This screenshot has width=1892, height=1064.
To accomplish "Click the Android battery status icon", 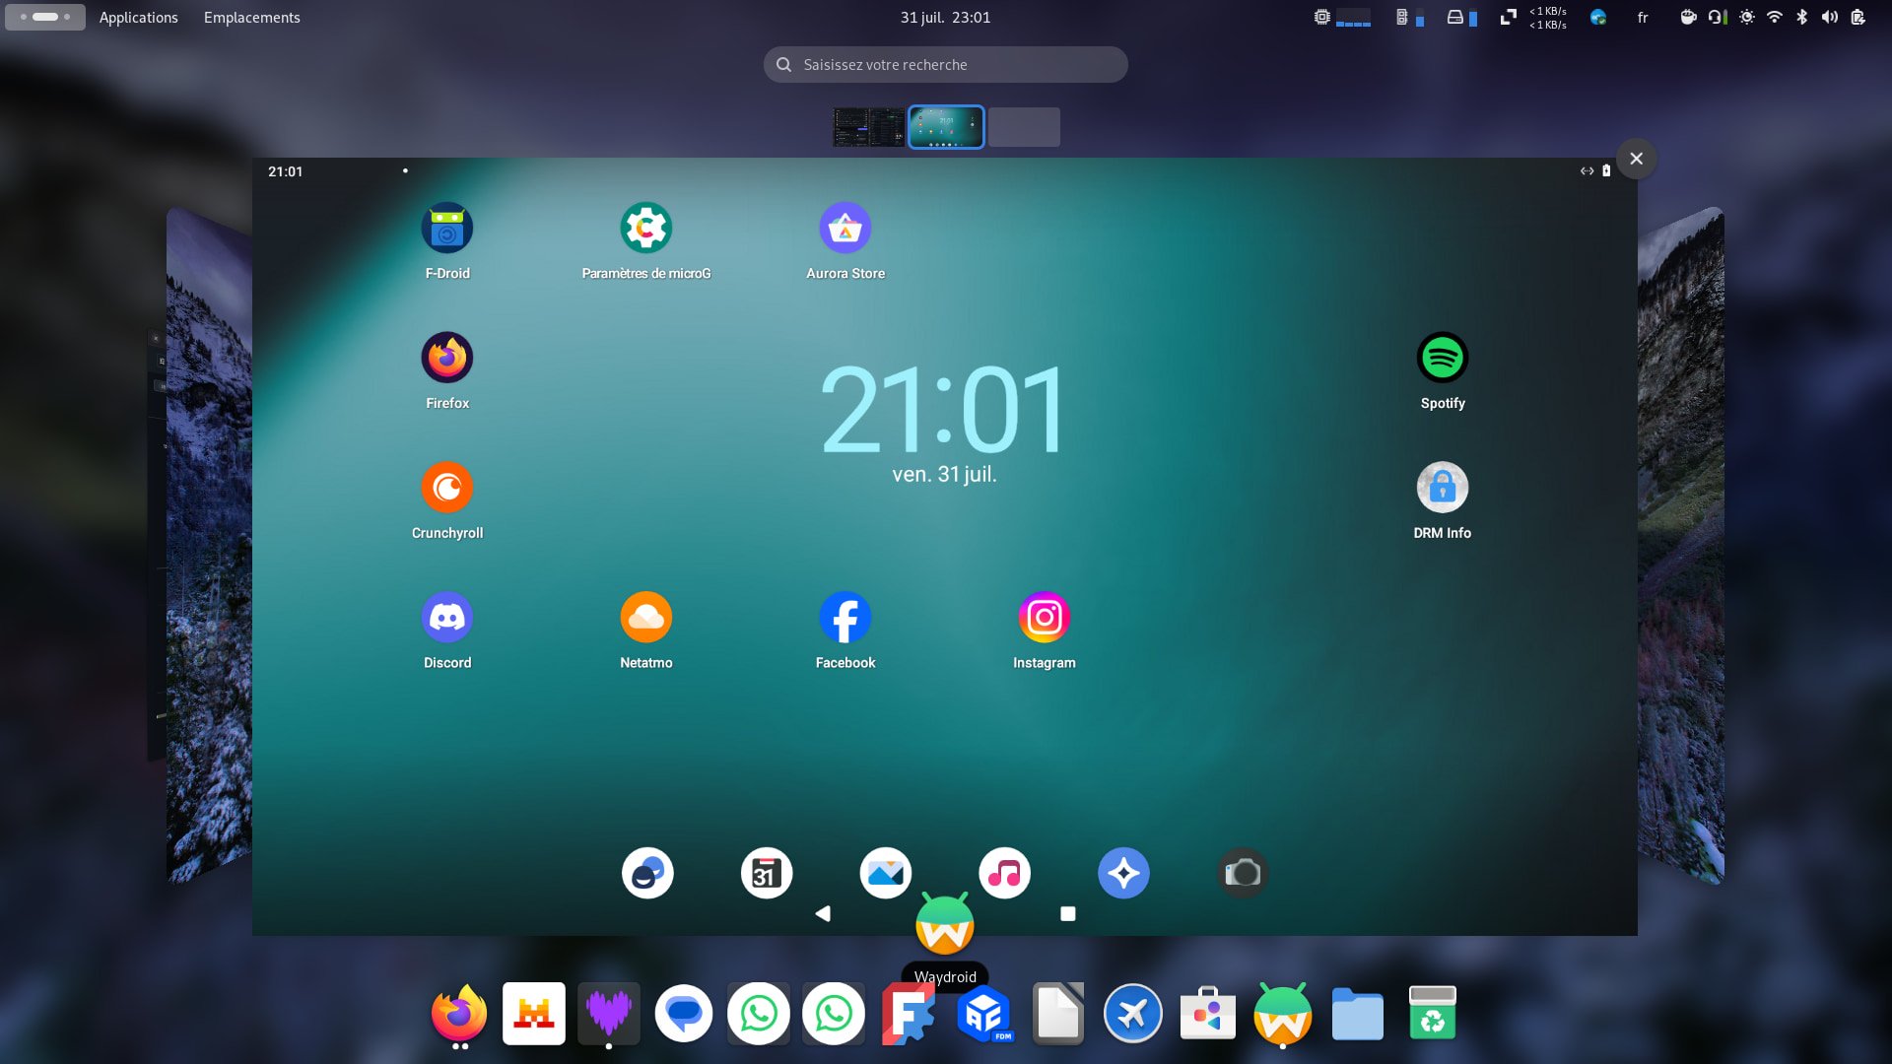I will [1606, 170].
